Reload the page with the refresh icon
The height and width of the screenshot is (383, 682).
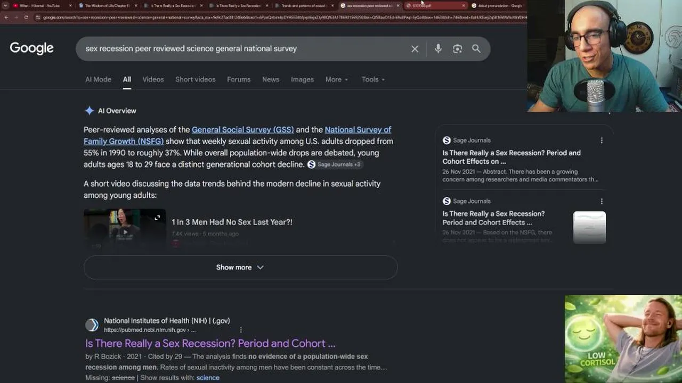tap(26, 17)
